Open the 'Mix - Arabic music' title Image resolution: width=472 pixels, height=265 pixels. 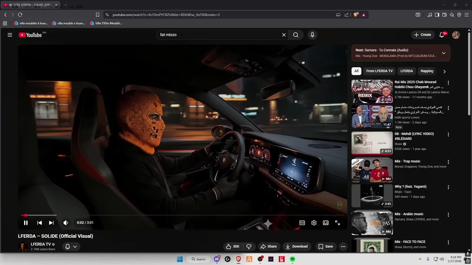click(409, 214)
